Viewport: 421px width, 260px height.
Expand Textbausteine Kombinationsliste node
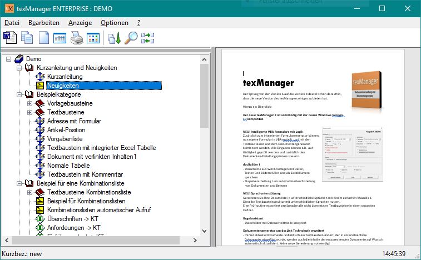point(30,192)
